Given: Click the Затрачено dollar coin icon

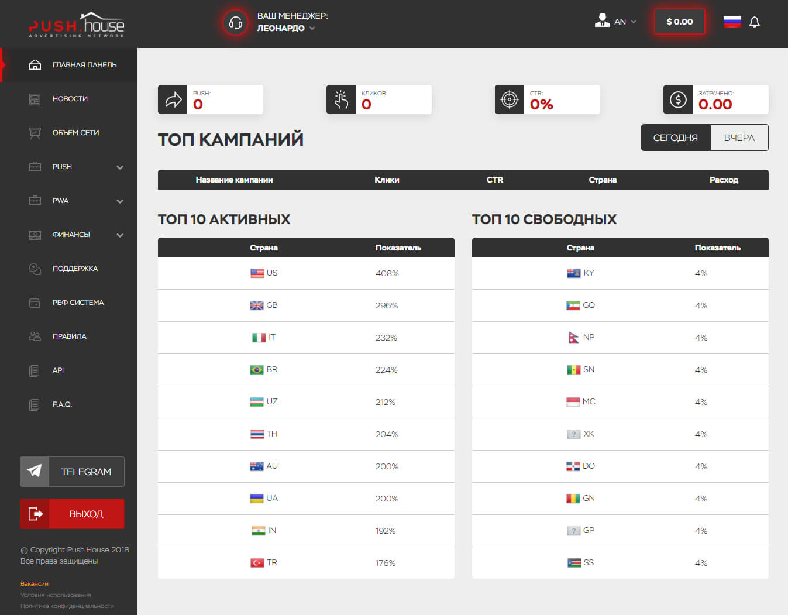Looking at the screenshot, I should click(x=678, y=99).
